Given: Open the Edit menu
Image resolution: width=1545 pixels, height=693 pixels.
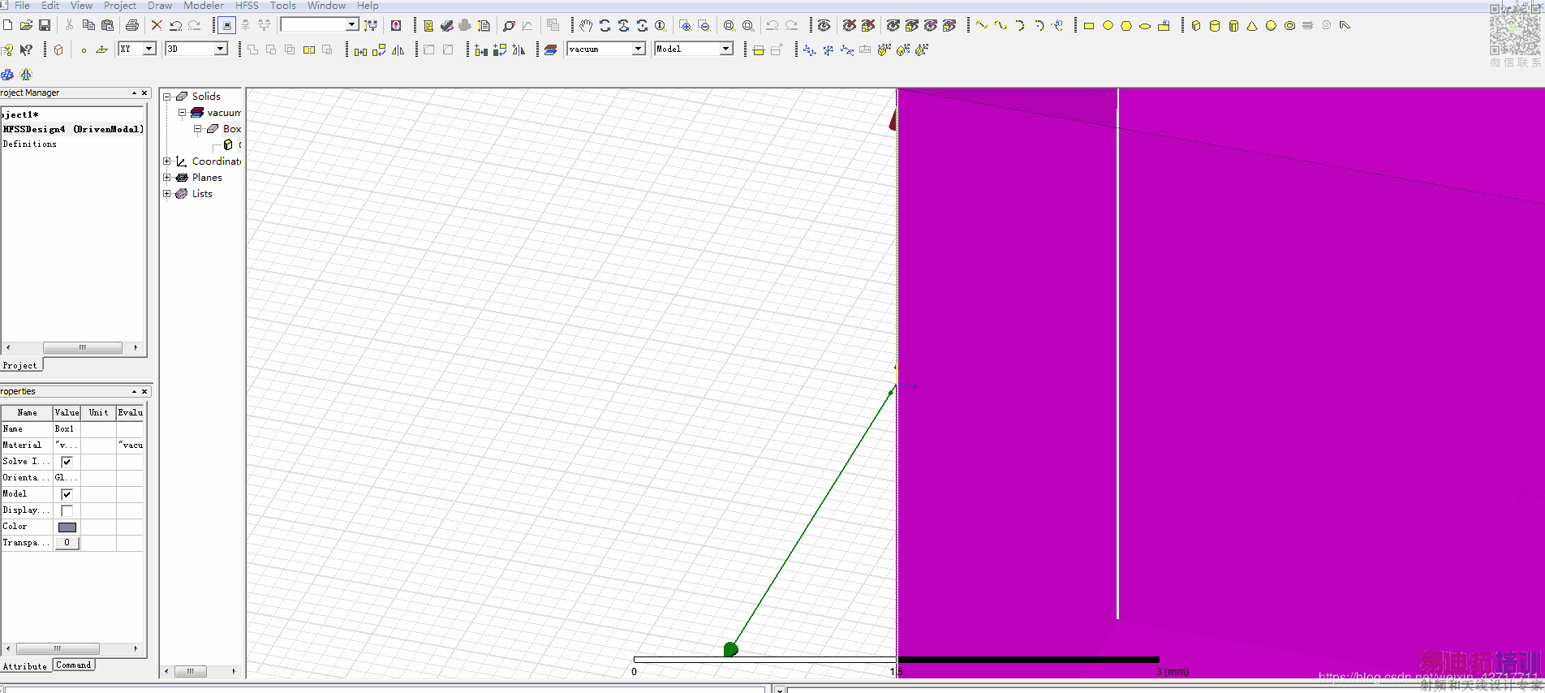Looking at the screenshot, I should (x=50, y=6).
